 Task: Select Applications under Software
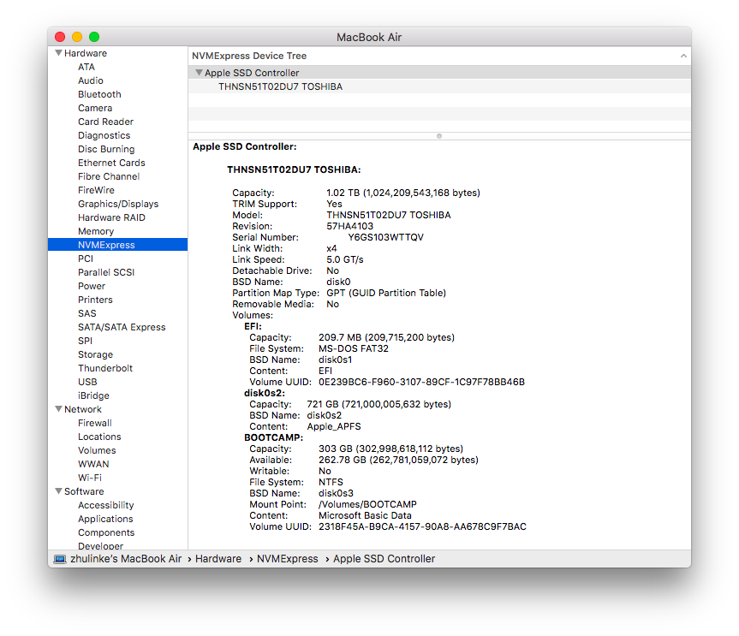pos(105,518)
